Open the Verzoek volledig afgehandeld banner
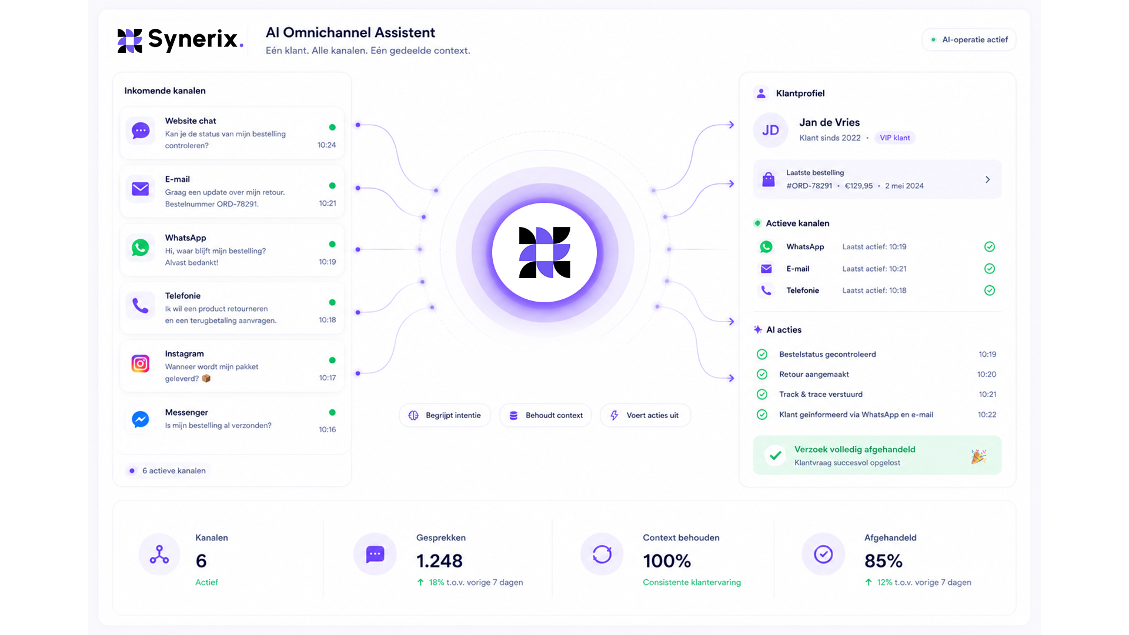Viewport: 1129px width, 635px height. coord(877,455)
